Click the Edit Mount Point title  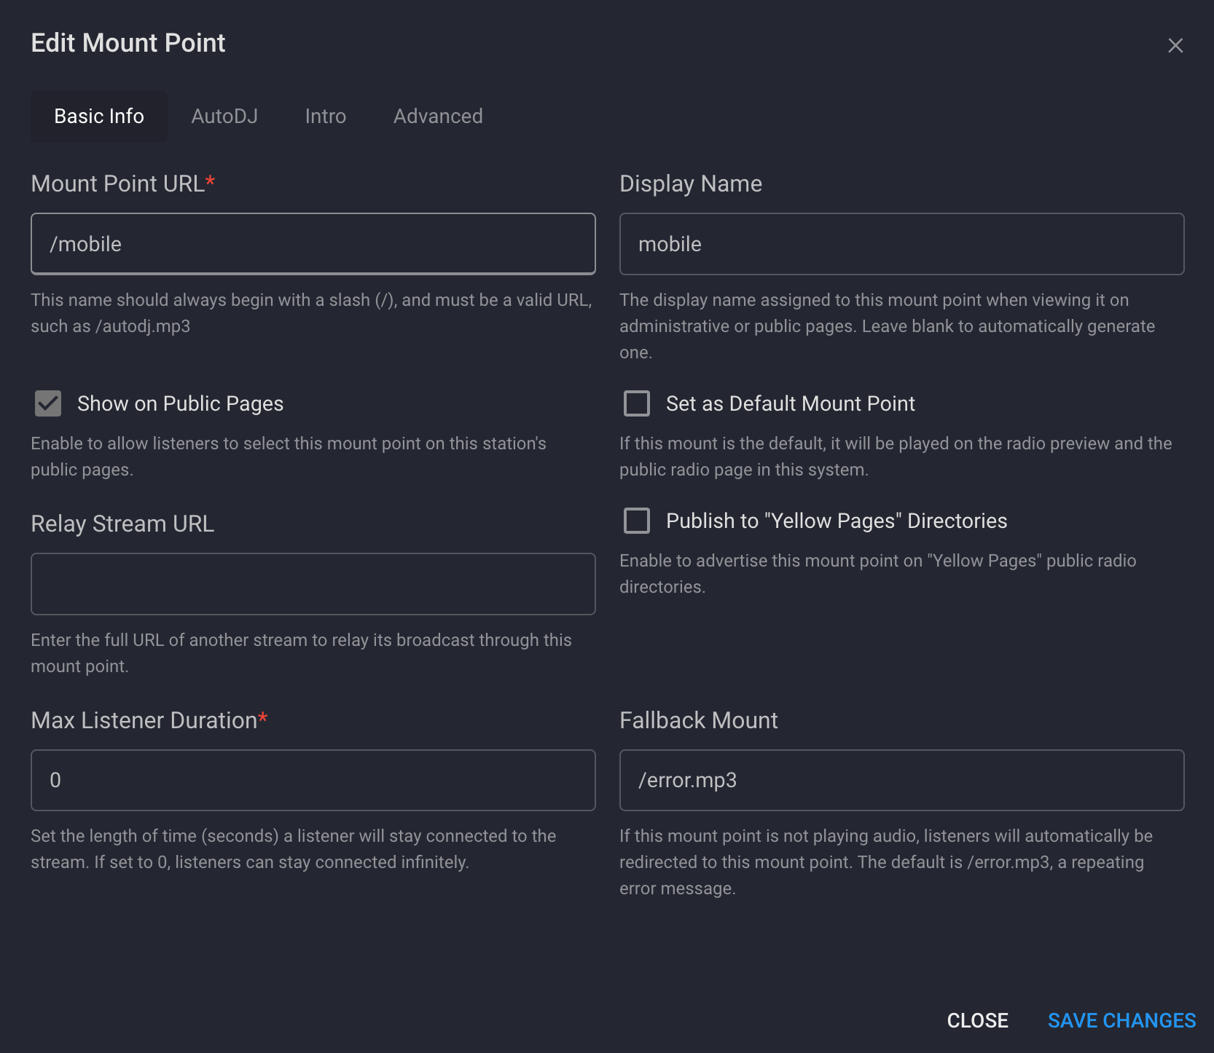point(128,43)
